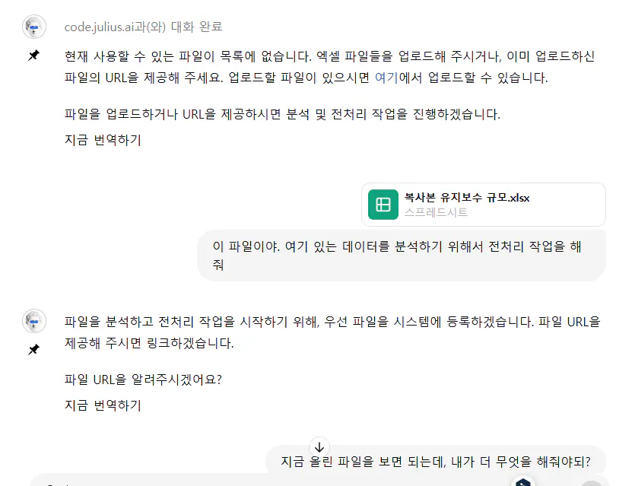Click the pin icon under the first avatar
This screenshot has height=486, width=635.
click(x=33, y=56)
